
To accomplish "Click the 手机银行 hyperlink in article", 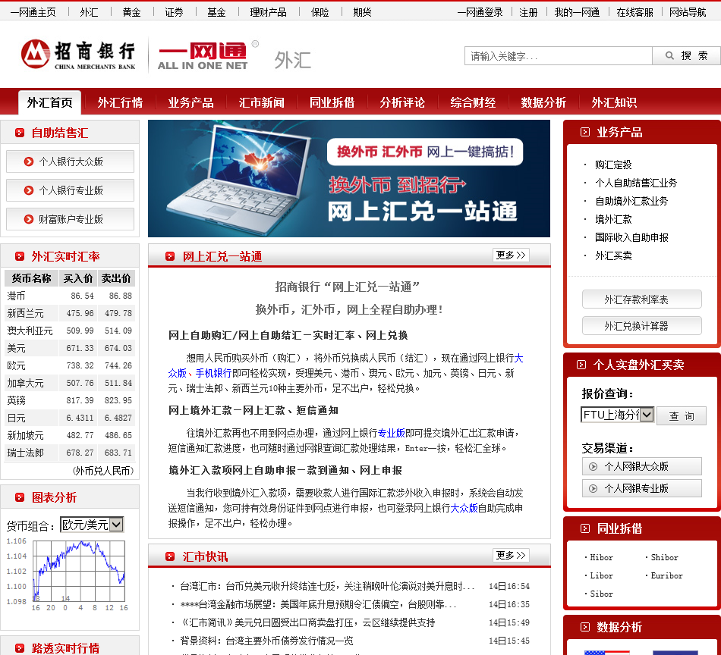I will tap(213, 373).
